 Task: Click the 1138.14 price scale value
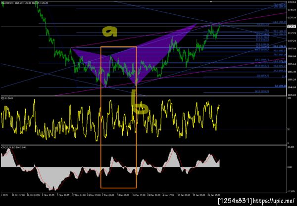pyautogui.click(x=292, y=17)
